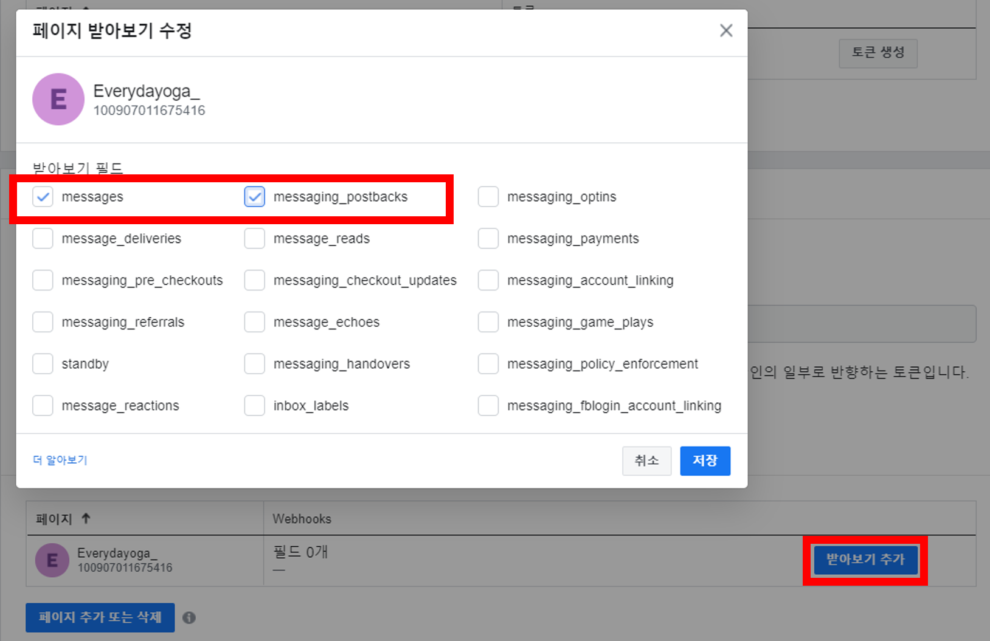Click the 저장 save button
Viewport: 990px width, 641px height.
click(705, 461)
